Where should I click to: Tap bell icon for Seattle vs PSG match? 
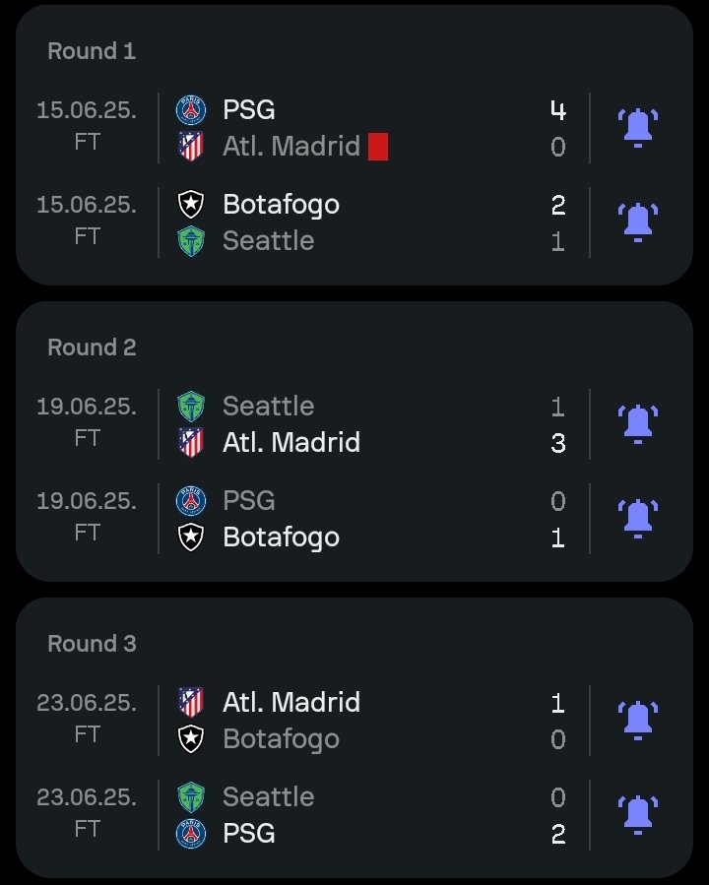pos(638,815)
